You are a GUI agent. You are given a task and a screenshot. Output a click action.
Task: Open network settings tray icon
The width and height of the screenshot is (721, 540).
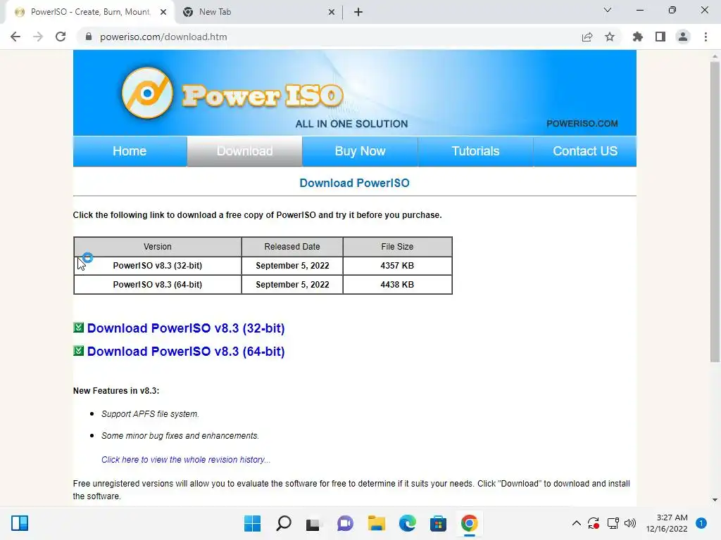[613, 523]
